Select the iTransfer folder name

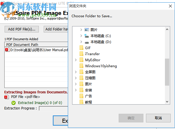click(92, 54)
